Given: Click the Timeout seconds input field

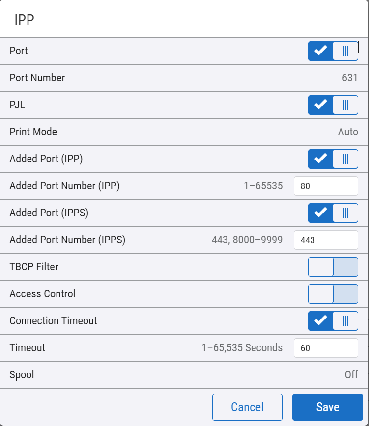Looking at the screenshot, I should coord(326,348).
